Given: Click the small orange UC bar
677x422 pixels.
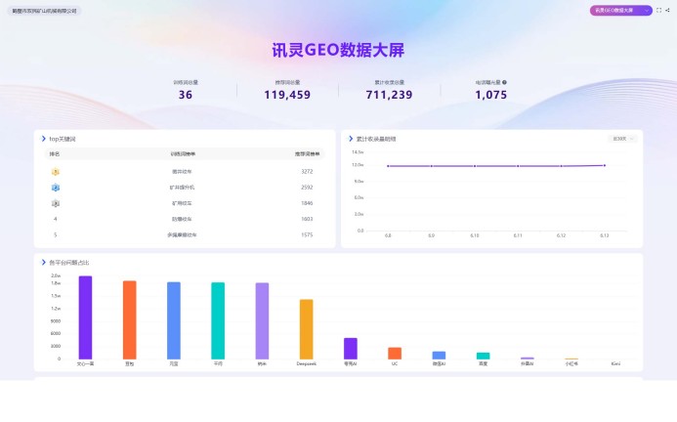Looking at the screenshot, I should (395, 354).
